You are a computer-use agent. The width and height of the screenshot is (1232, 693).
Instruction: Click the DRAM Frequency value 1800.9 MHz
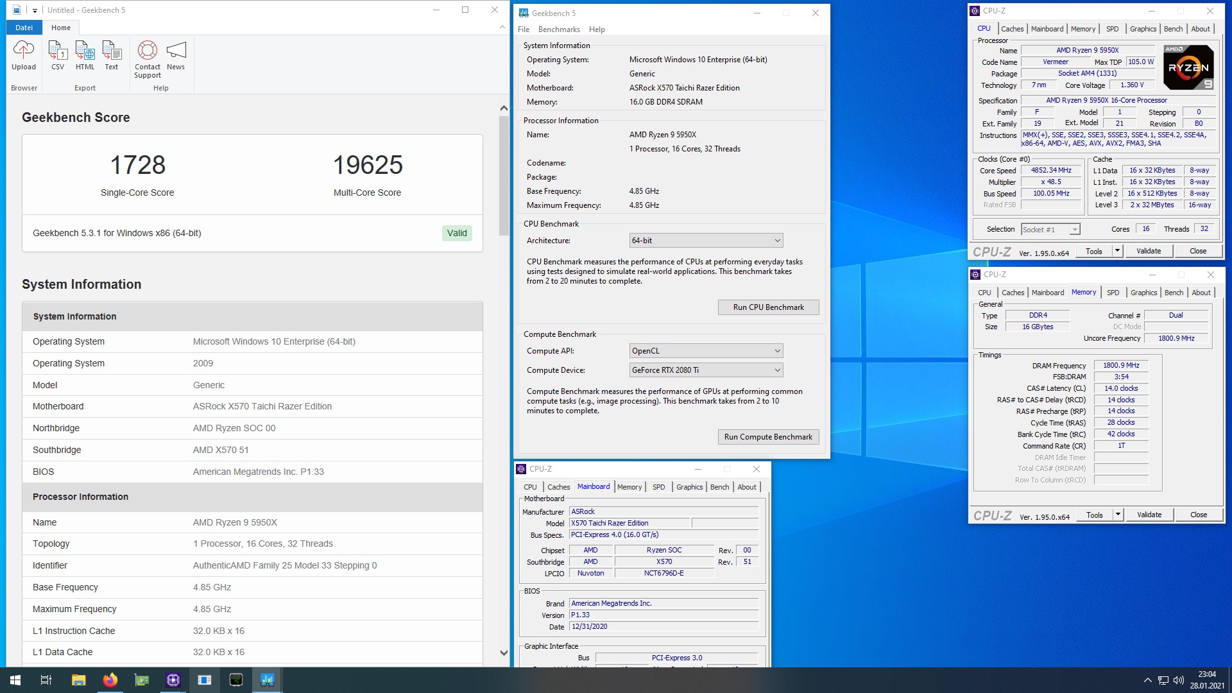click(x=1121, y=366)
